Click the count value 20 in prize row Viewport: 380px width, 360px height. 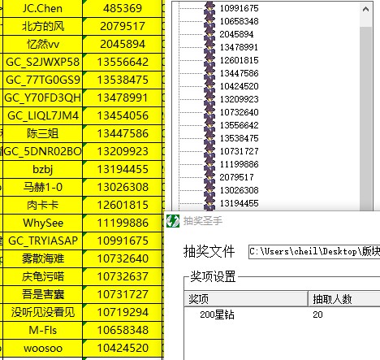[317, 314]
